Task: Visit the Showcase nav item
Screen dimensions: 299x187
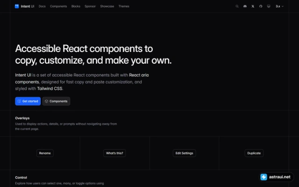Action: click(107, 6)
